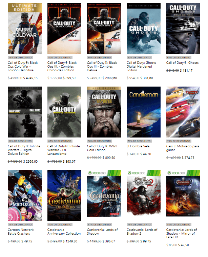Open Black Ops III Zombies Deluxe cover image

point(104,29)
